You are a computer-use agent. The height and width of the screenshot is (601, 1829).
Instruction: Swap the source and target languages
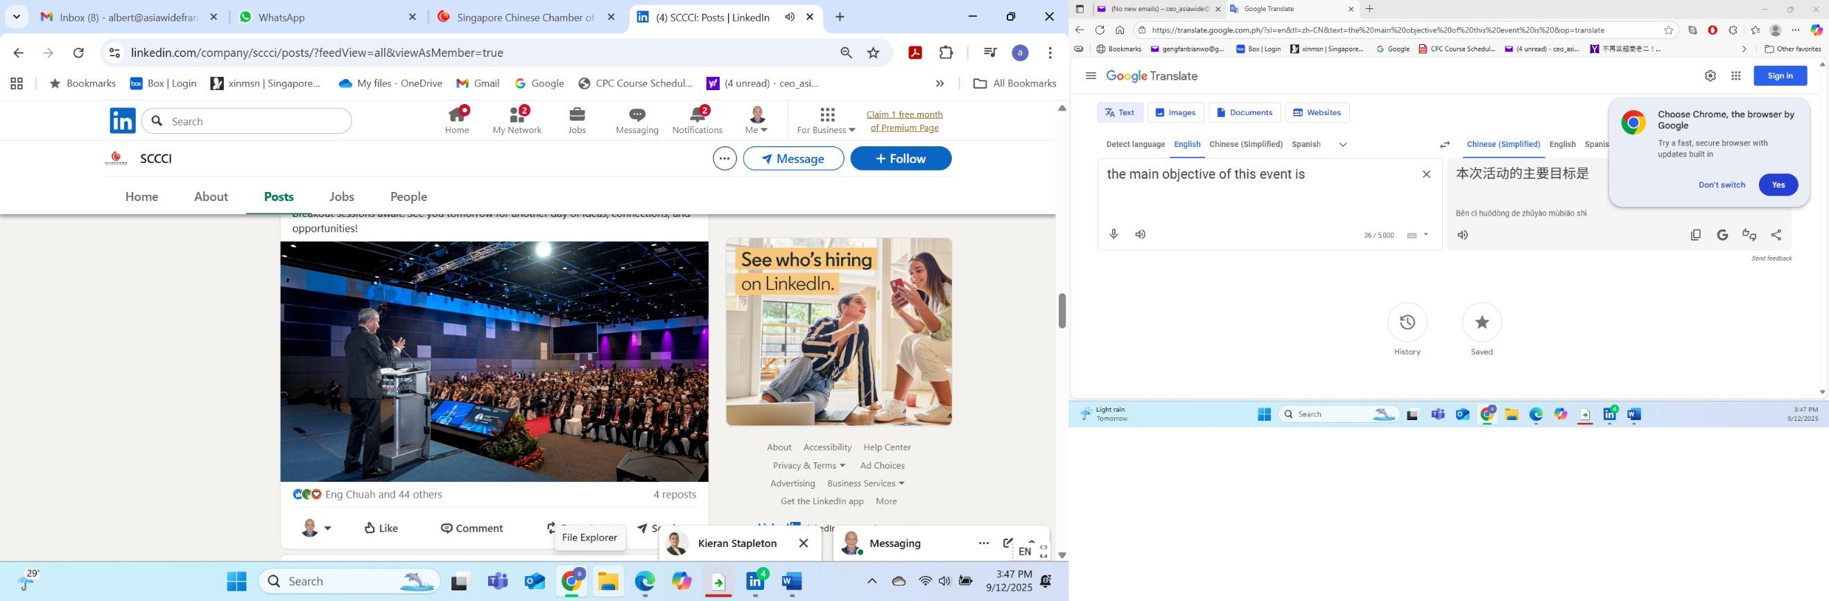pyautogui.click(x=1444, y=145)
